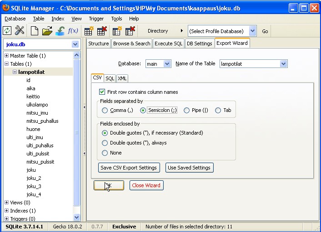
Task: Expand the Master Table node
Action: tap(6, 55)
